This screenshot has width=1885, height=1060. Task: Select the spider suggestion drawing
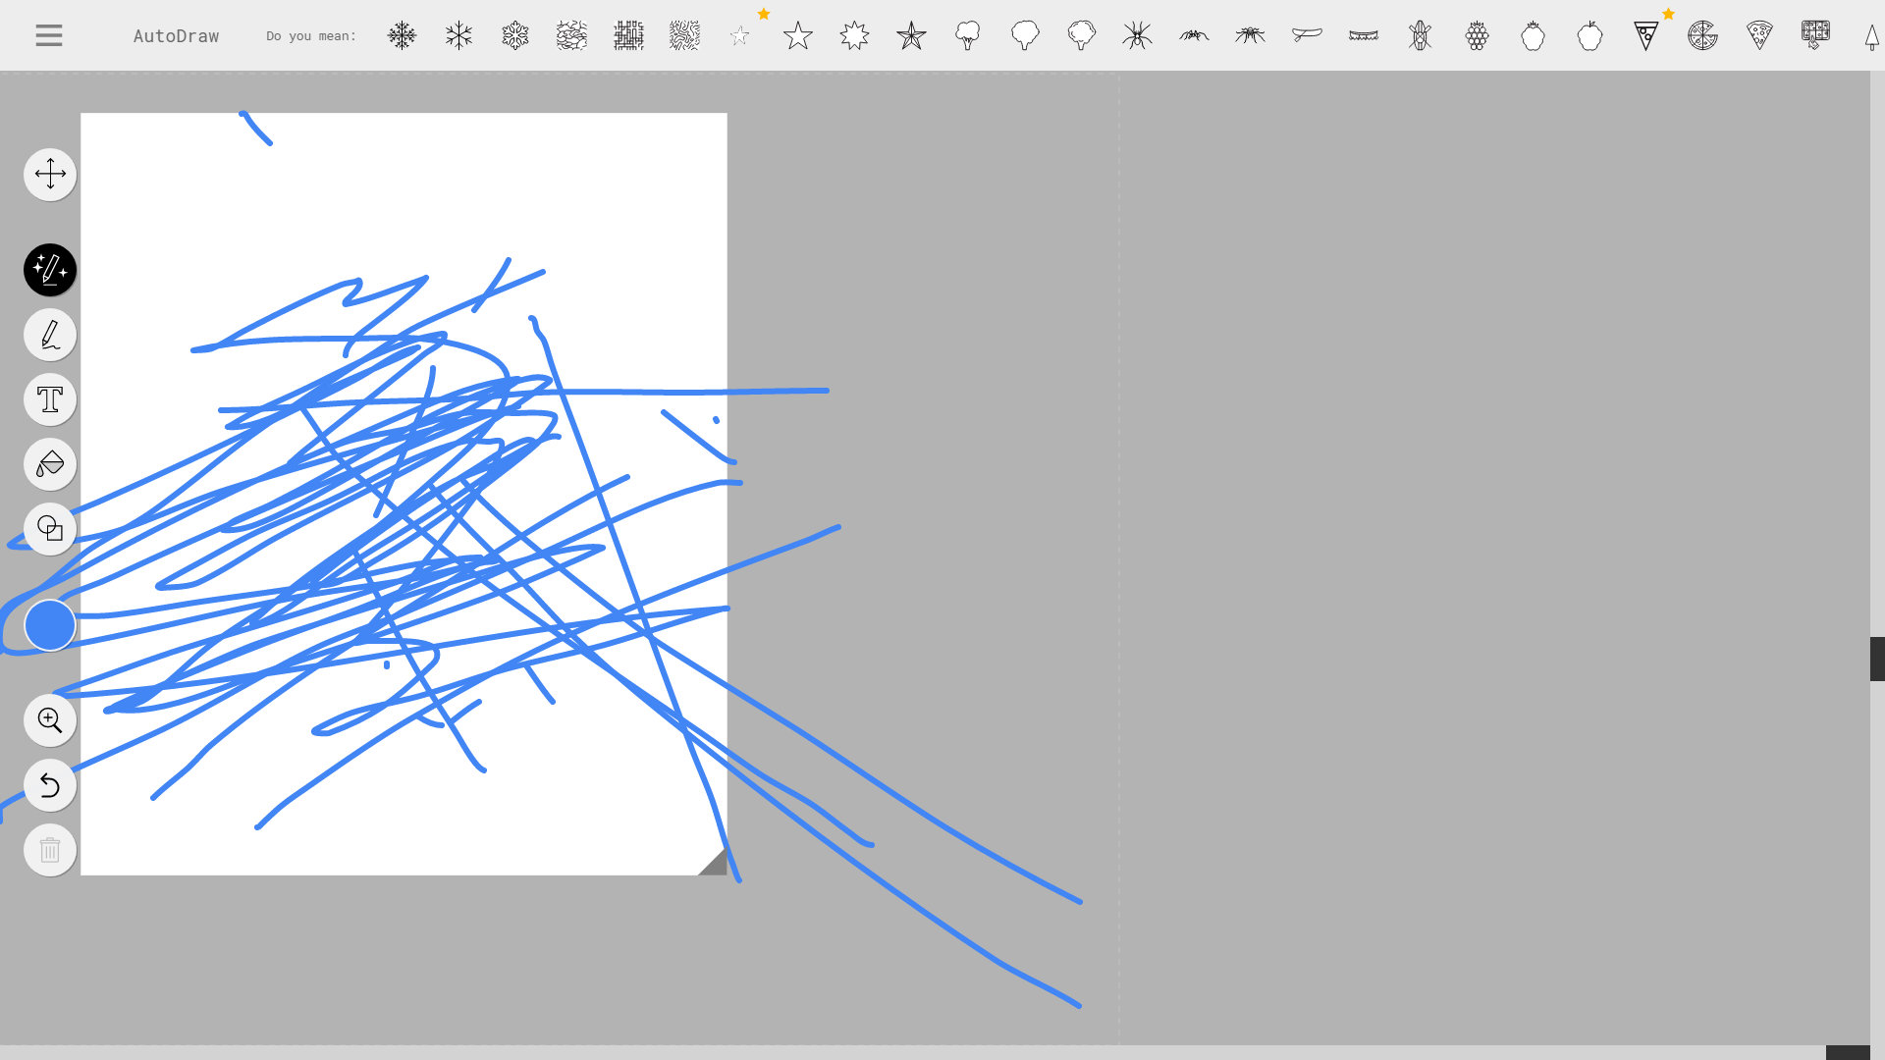1137,36
